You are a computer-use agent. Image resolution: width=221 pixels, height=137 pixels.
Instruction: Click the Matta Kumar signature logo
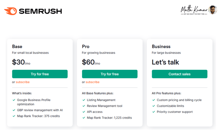(194, 10)
